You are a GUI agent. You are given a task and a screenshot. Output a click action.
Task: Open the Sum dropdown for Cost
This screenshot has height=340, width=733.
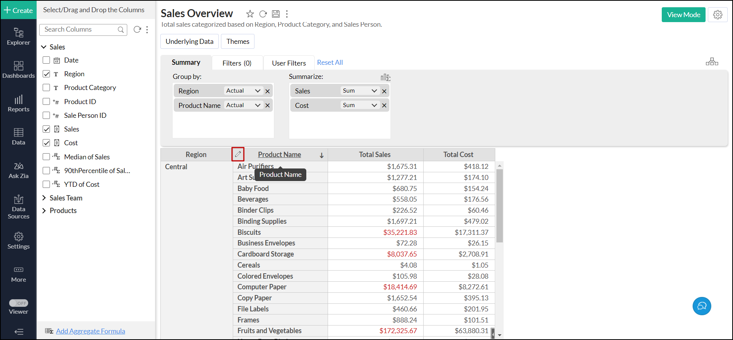pos(359,105)
